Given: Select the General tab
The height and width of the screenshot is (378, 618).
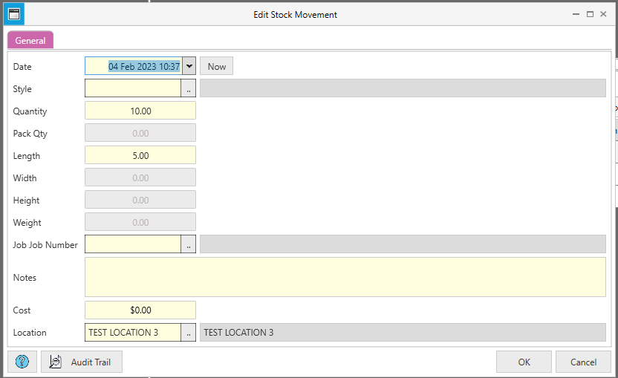Looking at the screenshot, I should click(x=30, y=40).
